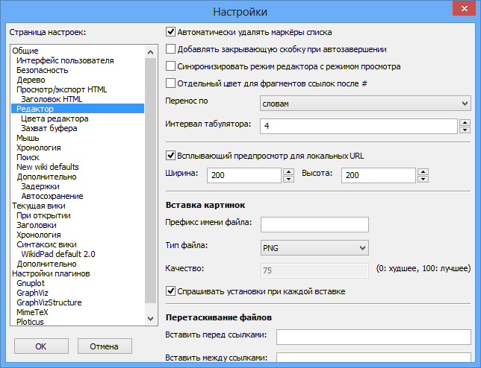
Task: Select the 'Заголовки' settings page
Action: [x=37, y=225]
